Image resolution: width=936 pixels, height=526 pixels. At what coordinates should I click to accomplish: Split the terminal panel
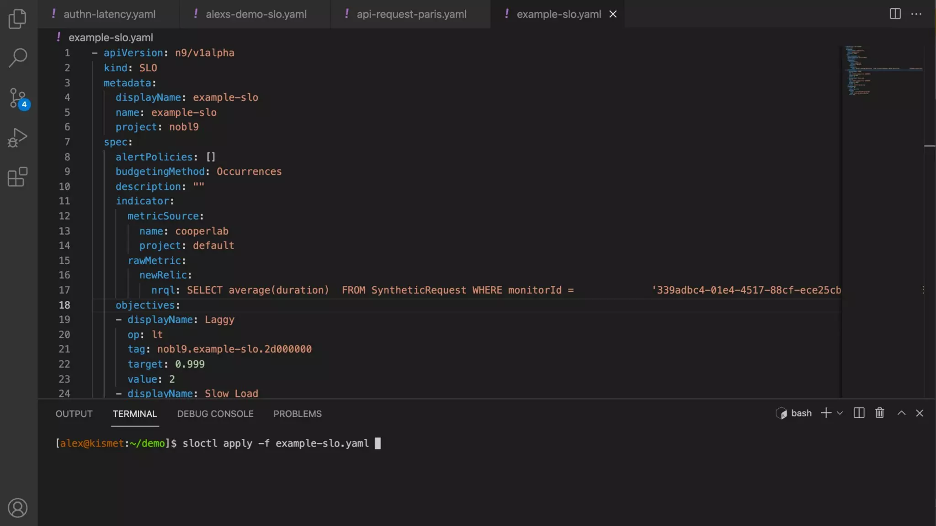pos(859,413)
